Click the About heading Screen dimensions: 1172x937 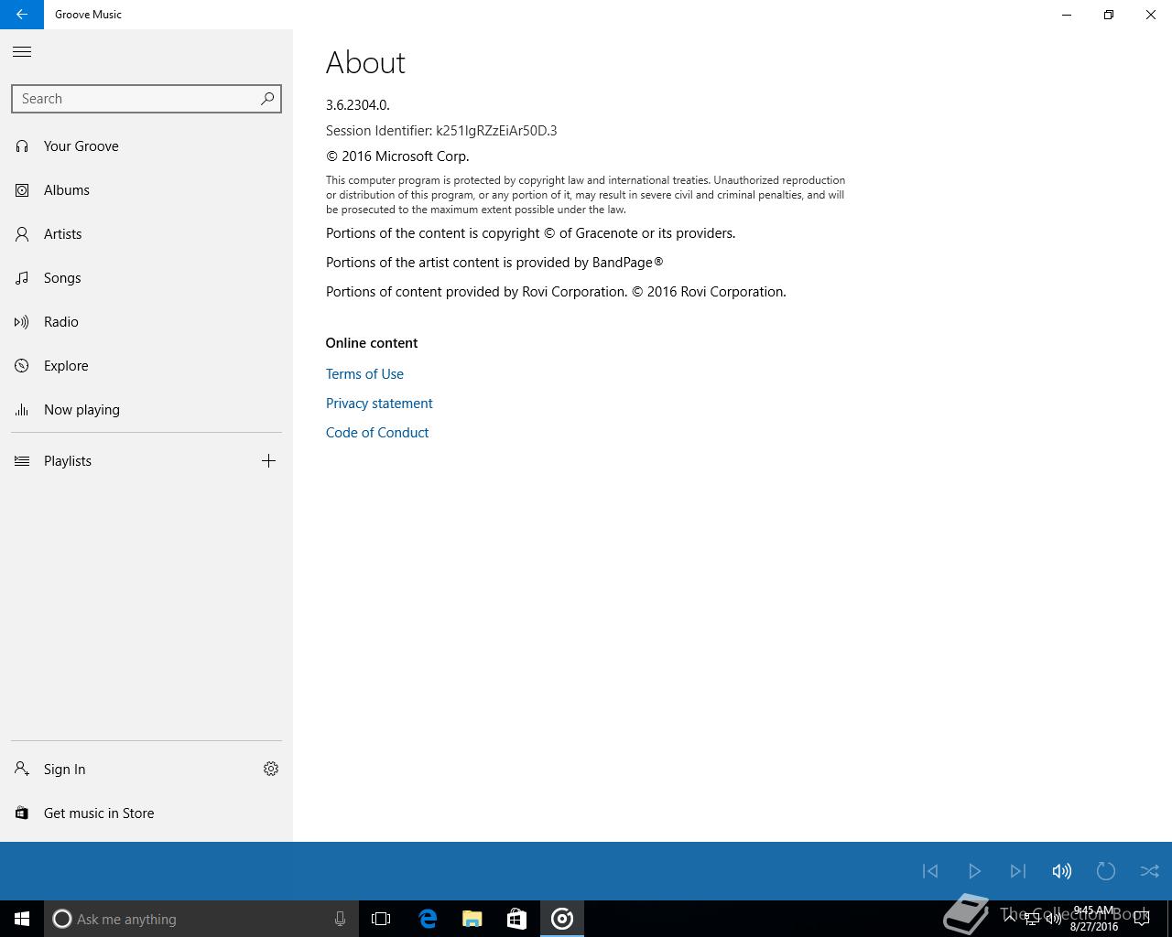[x=365, y=62]
